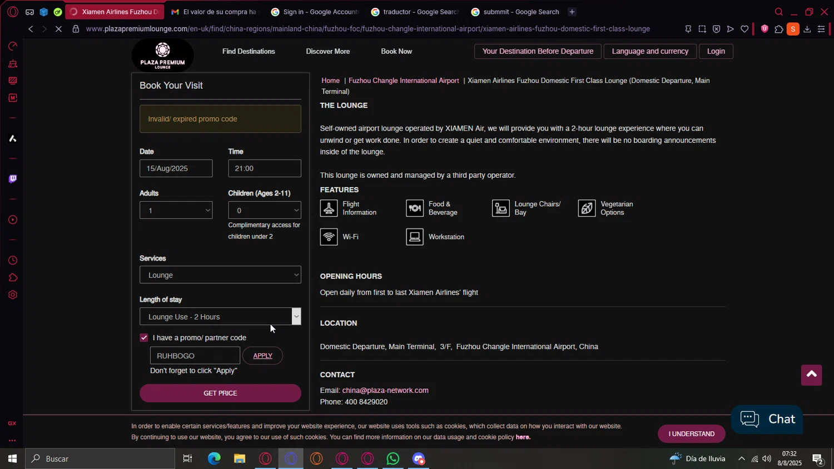834x469 pixels.
Task: Click the Login button
Action: pos(716,51)
